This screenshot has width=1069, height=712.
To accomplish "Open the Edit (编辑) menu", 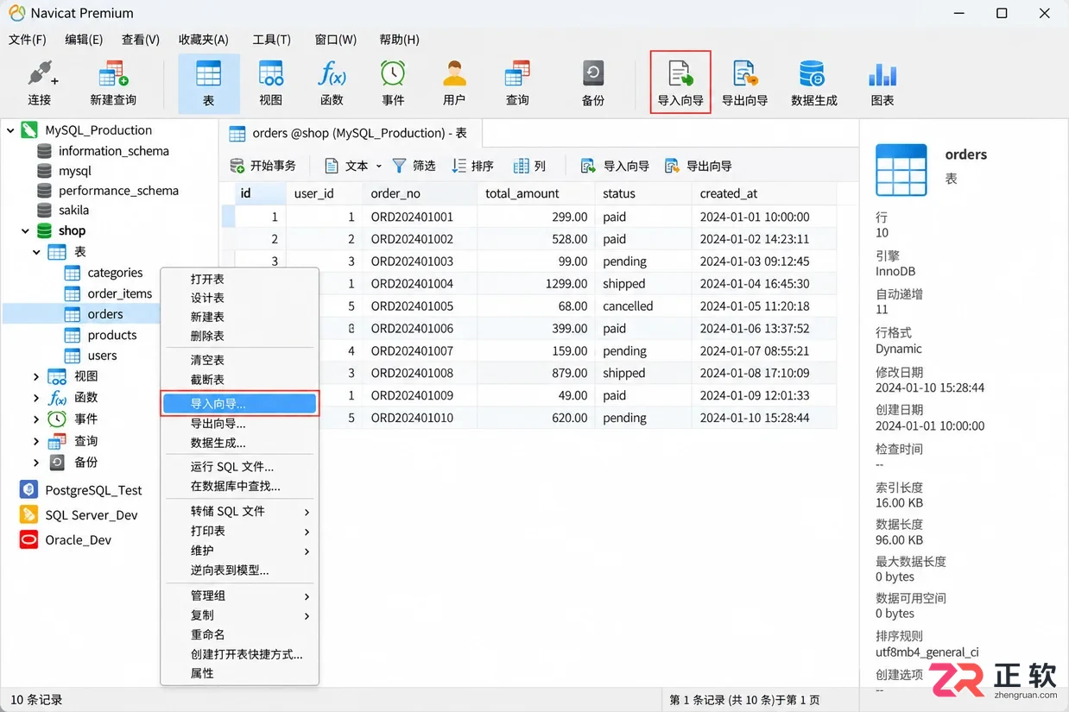I will click(x=84, y=40).
